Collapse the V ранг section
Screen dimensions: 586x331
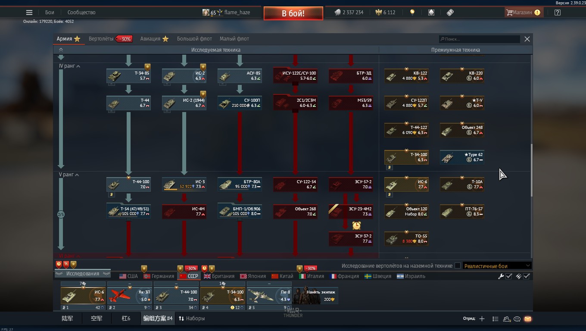pyautogui.click(x=69, y=175)
